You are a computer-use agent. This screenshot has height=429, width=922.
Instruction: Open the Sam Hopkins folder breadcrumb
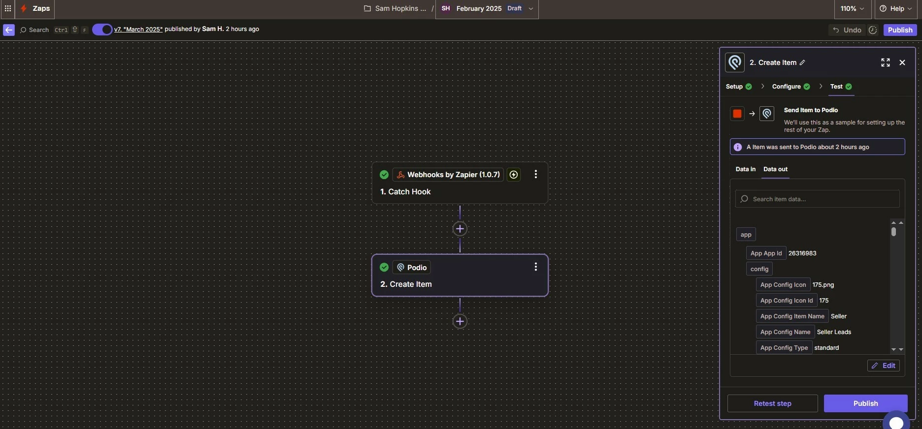tap(395, 8)
